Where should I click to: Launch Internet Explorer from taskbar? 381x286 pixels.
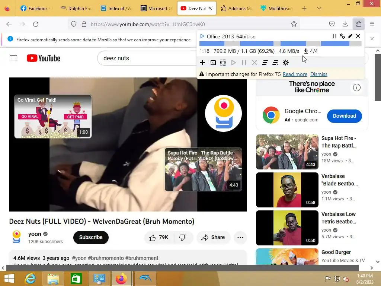click(30, 279)
